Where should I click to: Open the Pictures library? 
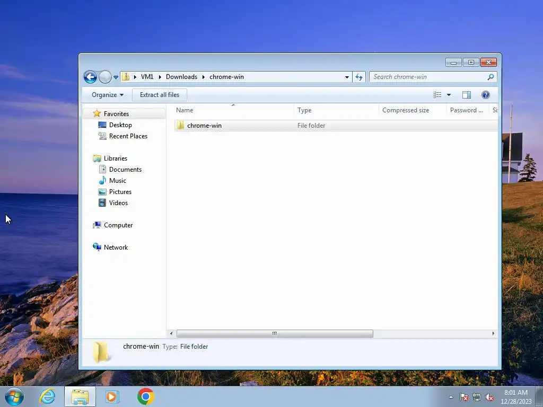(120, 191)
